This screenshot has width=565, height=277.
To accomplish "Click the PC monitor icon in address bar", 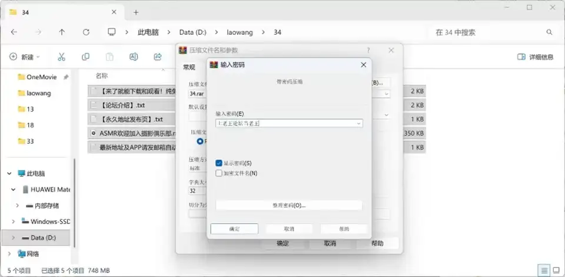I will (x=112, y=32).
